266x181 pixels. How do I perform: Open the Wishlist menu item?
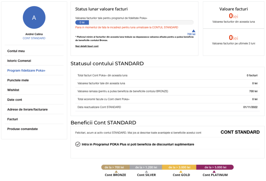click(x=13, y=90)
